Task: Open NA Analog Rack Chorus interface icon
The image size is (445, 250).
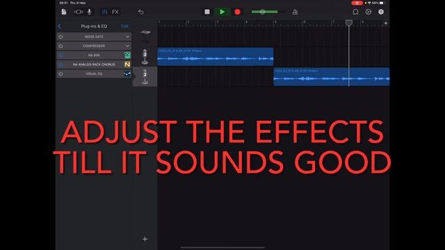Action: [x=127, y=65]
